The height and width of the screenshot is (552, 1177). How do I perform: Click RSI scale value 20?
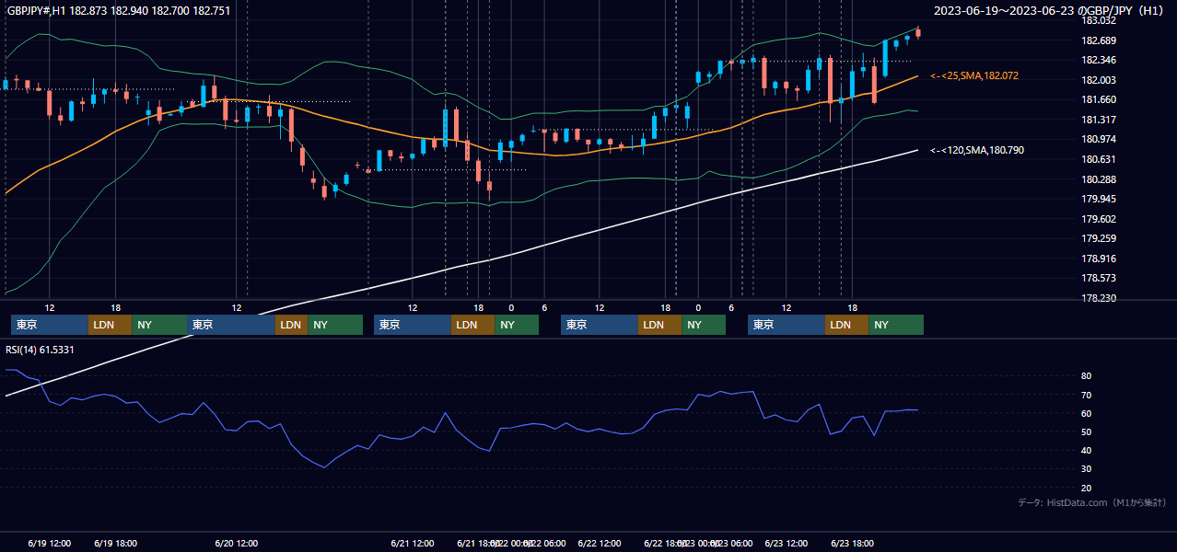tap(1087, 488)
